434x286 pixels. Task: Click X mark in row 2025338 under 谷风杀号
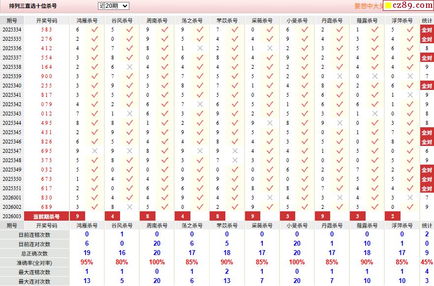[129, 67]
